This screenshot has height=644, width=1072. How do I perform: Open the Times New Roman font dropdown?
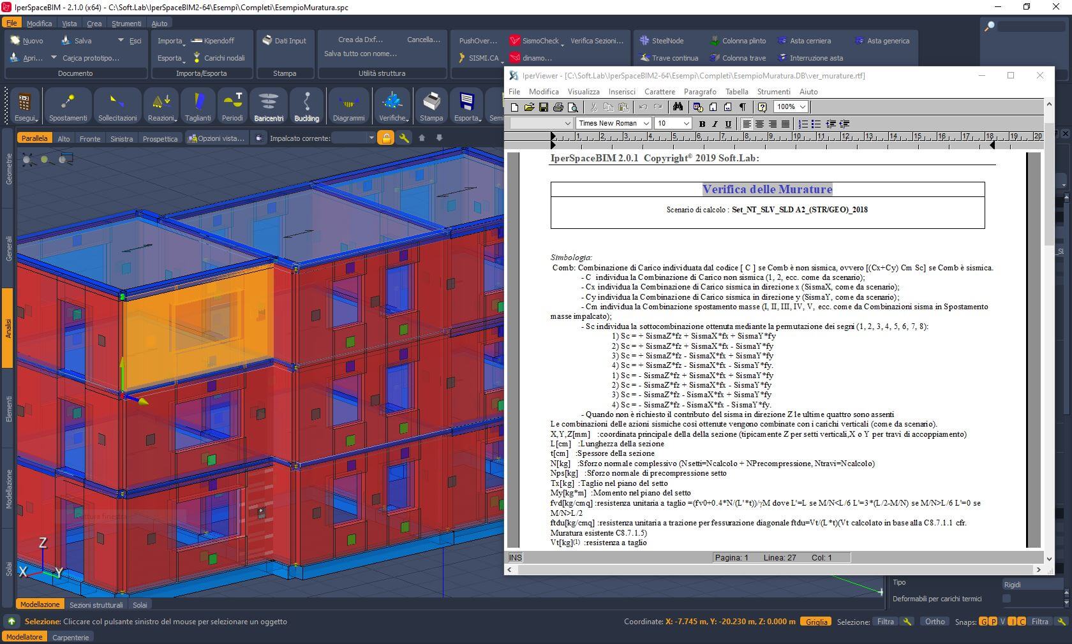coord(646,124)
